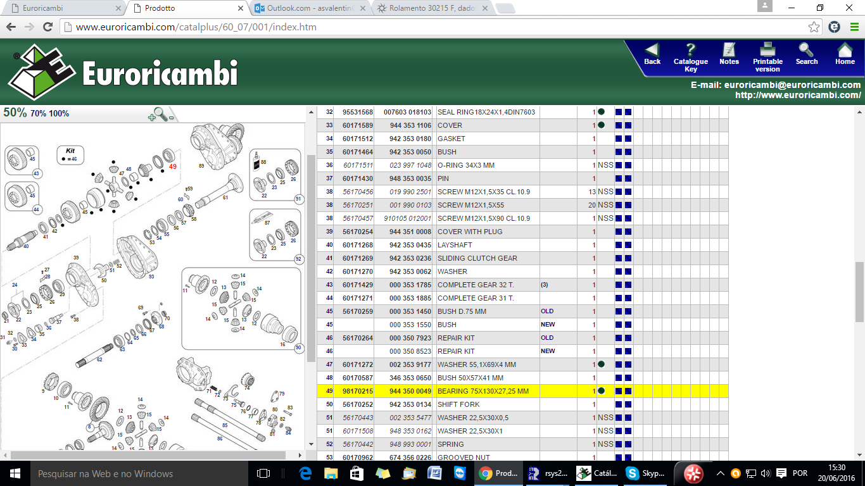Click the Printable version printer icon
This screenshot has height=486, width=865.
767,49
